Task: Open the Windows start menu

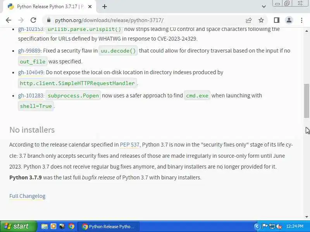Action: 18,226
